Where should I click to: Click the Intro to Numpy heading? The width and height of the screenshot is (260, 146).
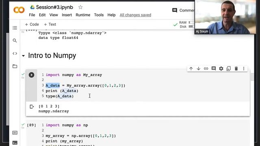[x=52, y=56]
